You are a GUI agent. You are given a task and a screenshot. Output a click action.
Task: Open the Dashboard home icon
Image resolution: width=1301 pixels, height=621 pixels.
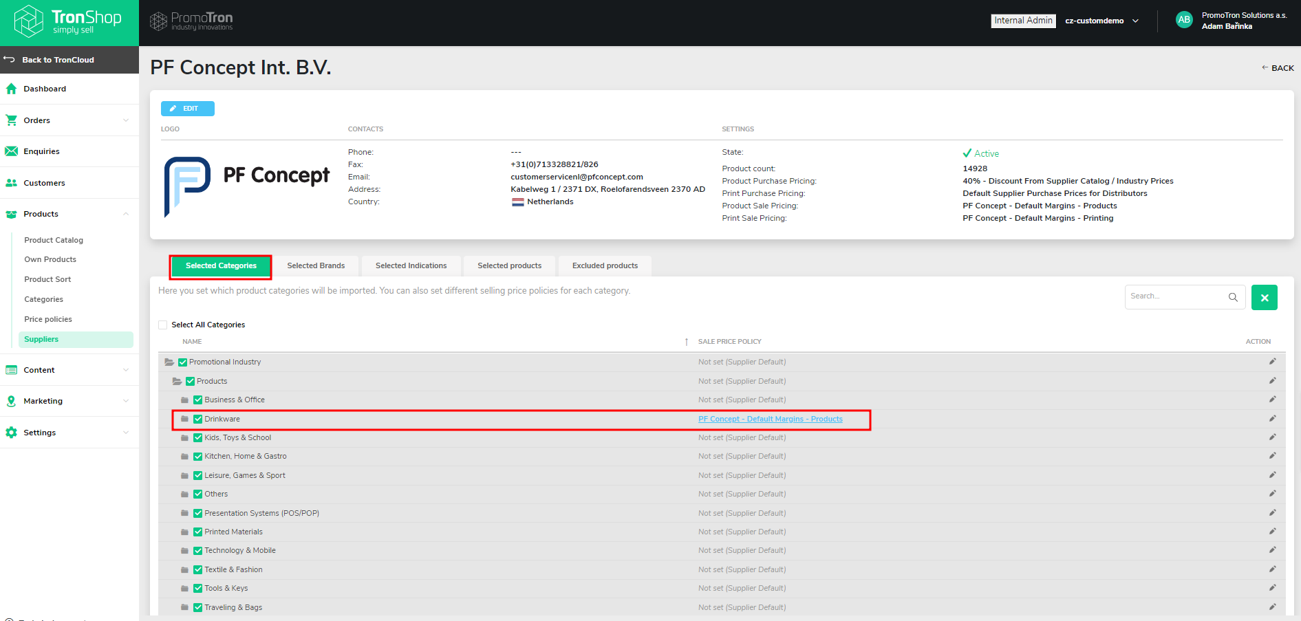[x=11, y=89]
